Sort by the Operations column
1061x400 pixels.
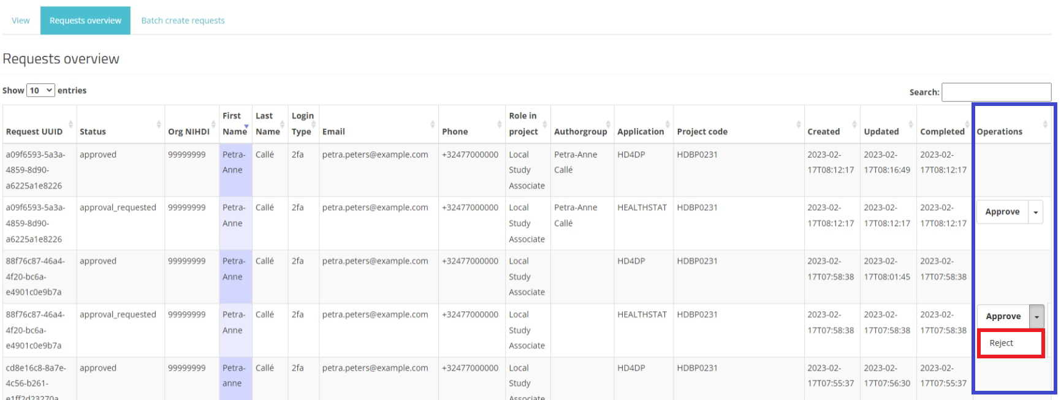(999, 132)
